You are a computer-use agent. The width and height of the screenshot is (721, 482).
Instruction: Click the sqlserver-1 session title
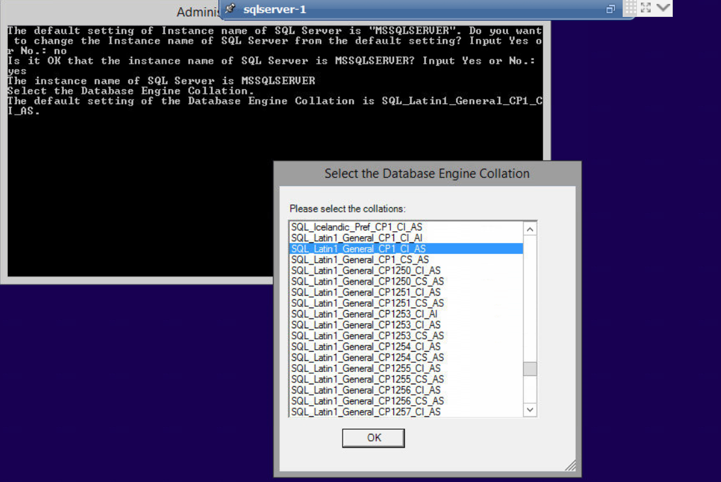[274, 9]
